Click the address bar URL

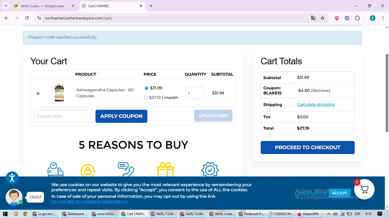[78, 18]
